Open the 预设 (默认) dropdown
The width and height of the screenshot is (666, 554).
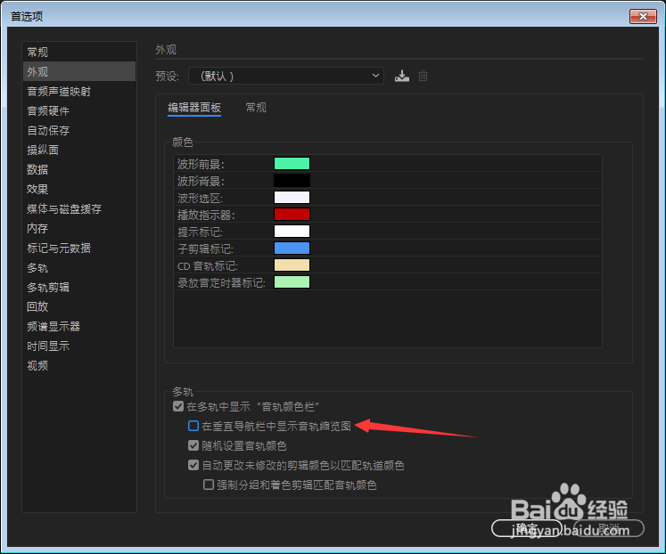click(286, 76)
